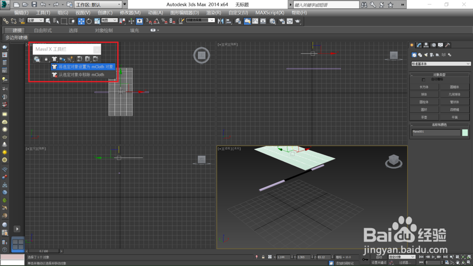Click the 0 / 100 time slider
473x266 pixels.
coord(44,251)
